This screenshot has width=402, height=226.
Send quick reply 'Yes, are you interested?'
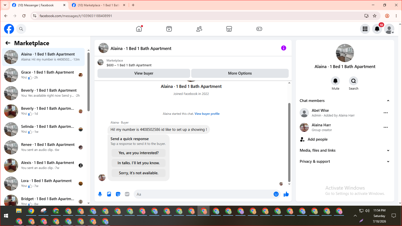[x=139, y=153]
